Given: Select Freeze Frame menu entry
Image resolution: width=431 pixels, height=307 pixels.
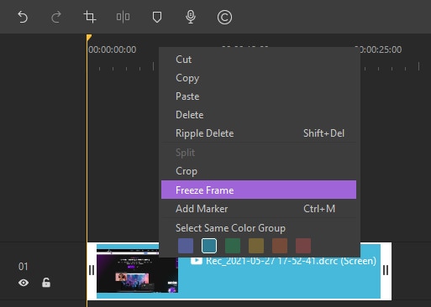Looking at the screenshot, I should pyautogui.click(x=259, y=190).
